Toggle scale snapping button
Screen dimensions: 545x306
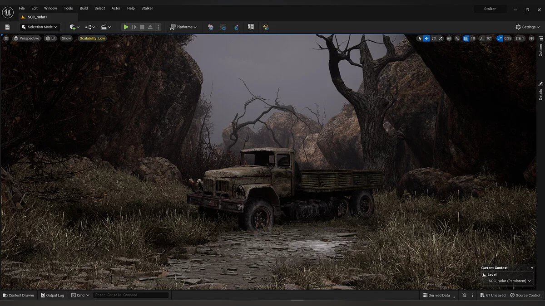pos(500,39)
